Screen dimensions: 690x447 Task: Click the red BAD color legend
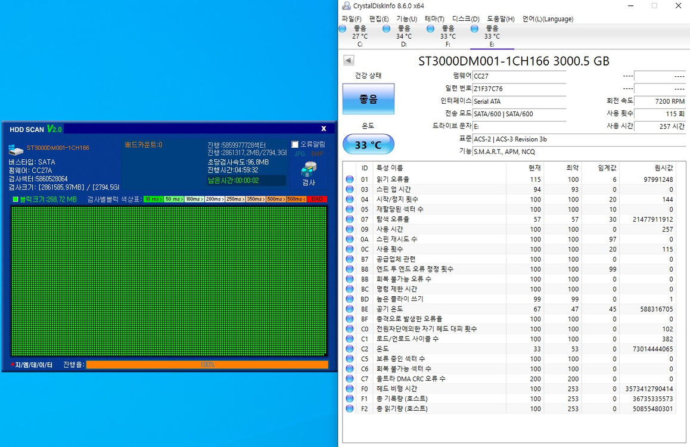point(317,199)
